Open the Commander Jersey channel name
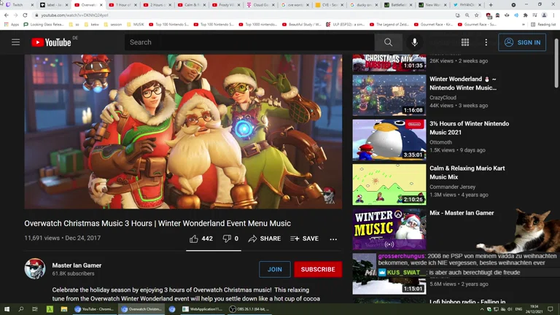 (453, 187)
